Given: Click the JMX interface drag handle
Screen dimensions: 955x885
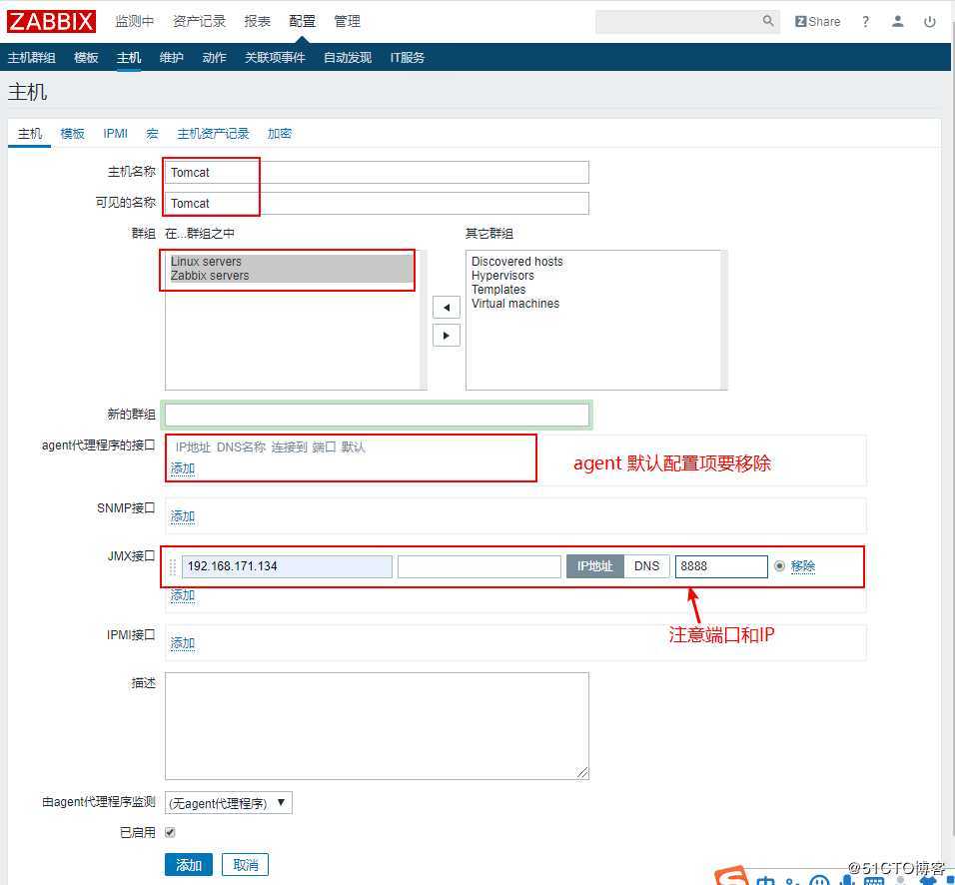Looking at the screenshot, I should click(x=172, y=566).
